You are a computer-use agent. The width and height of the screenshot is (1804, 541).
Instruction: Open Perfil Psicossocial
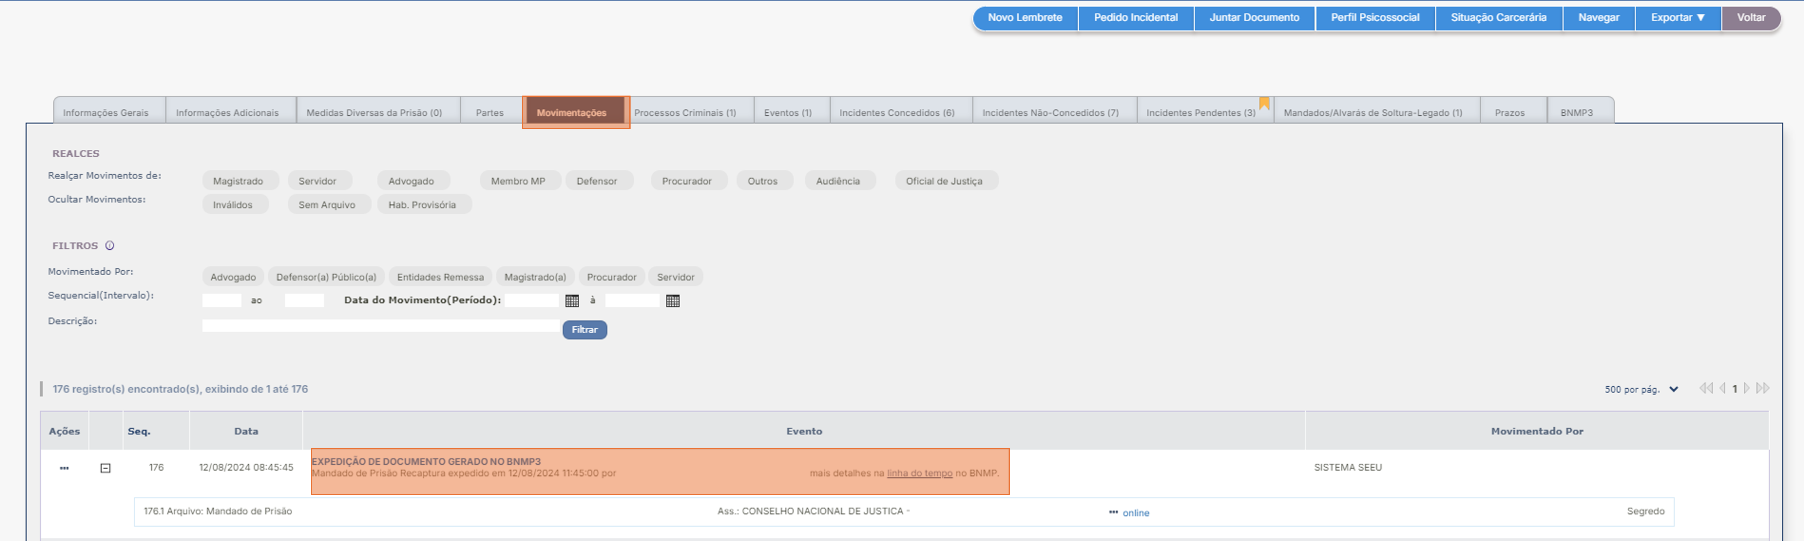1376,18
